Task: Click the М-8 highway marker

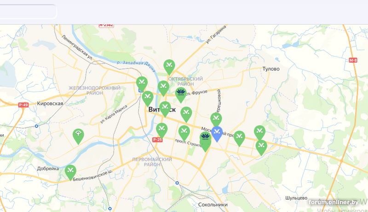Action: pos(353,60)
